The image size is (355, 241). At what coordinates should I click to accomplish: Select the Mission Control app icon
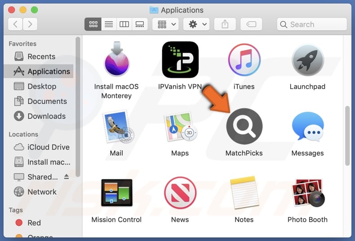pos(117,192)
